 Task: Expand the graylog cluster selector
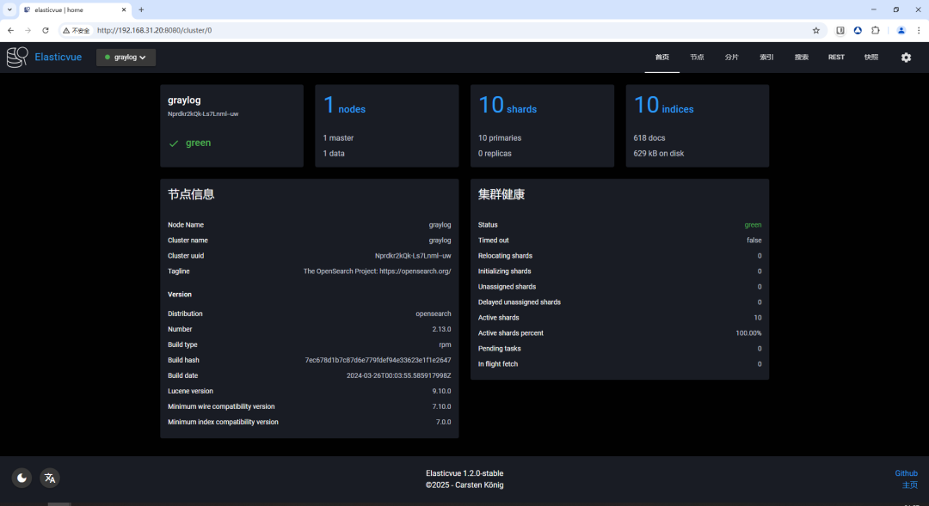pyautogui.click(x=126, y=58)
